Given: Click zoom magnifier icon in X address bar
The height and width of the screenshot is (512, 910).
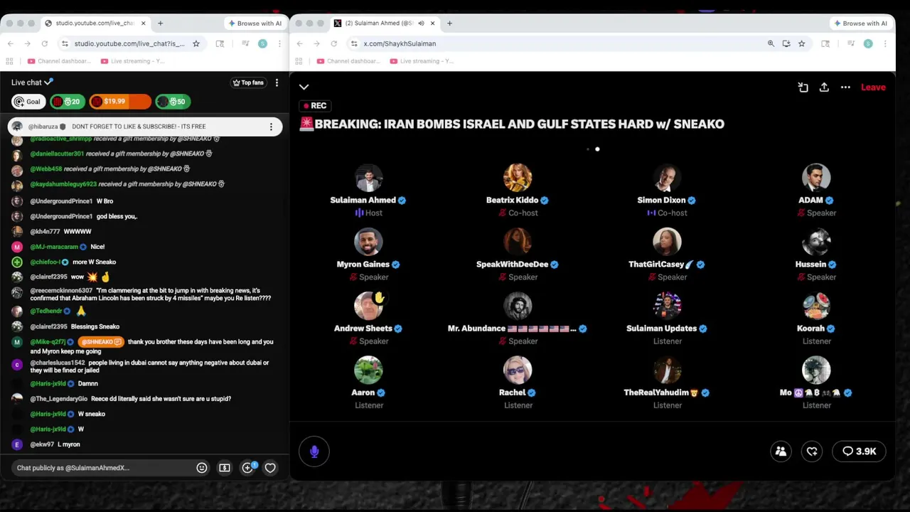Looking at the screenshot, I should click(771, 43).
